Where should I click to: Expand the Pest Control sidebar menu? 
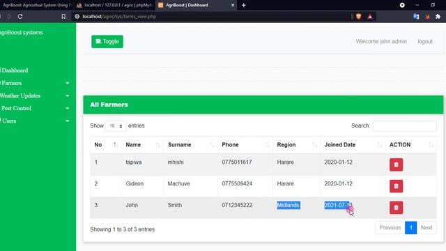[35, 108]
